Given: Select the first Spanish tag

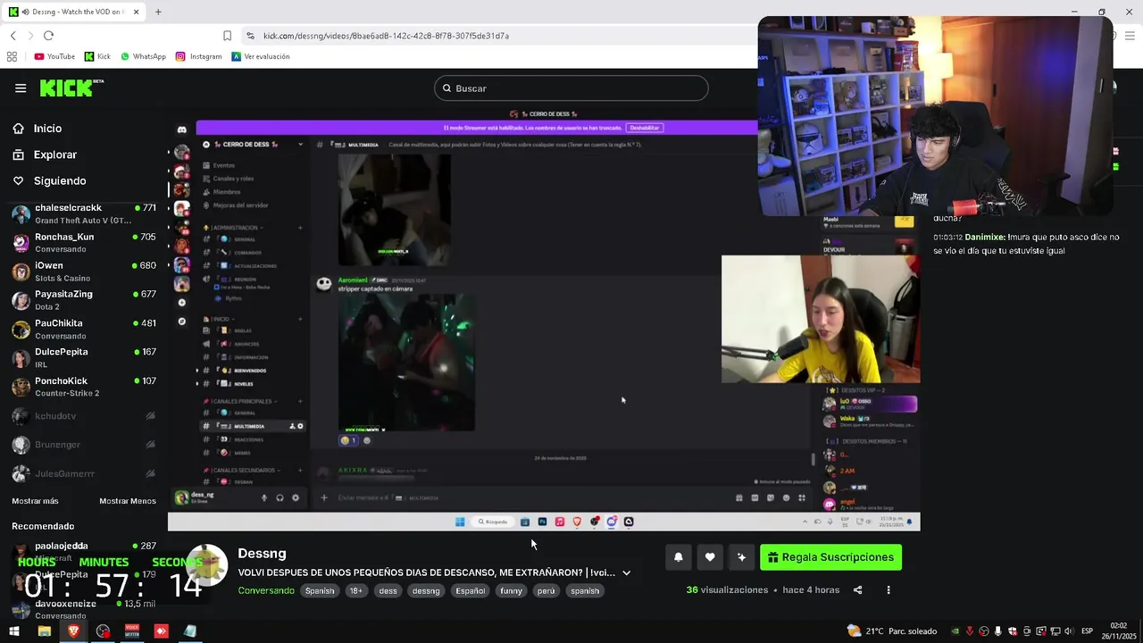Looking at the screenshot, I should click(x=320, y=590).
